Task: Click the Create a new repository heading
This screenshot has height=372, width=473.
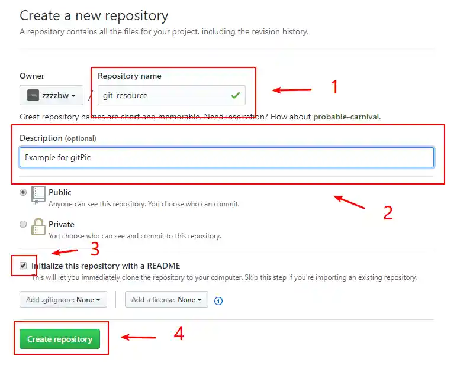Action: point(94,15)
